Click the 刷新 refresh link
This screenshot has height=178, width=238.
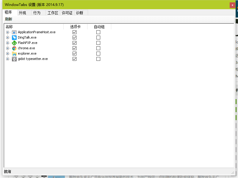coord(8,19)
